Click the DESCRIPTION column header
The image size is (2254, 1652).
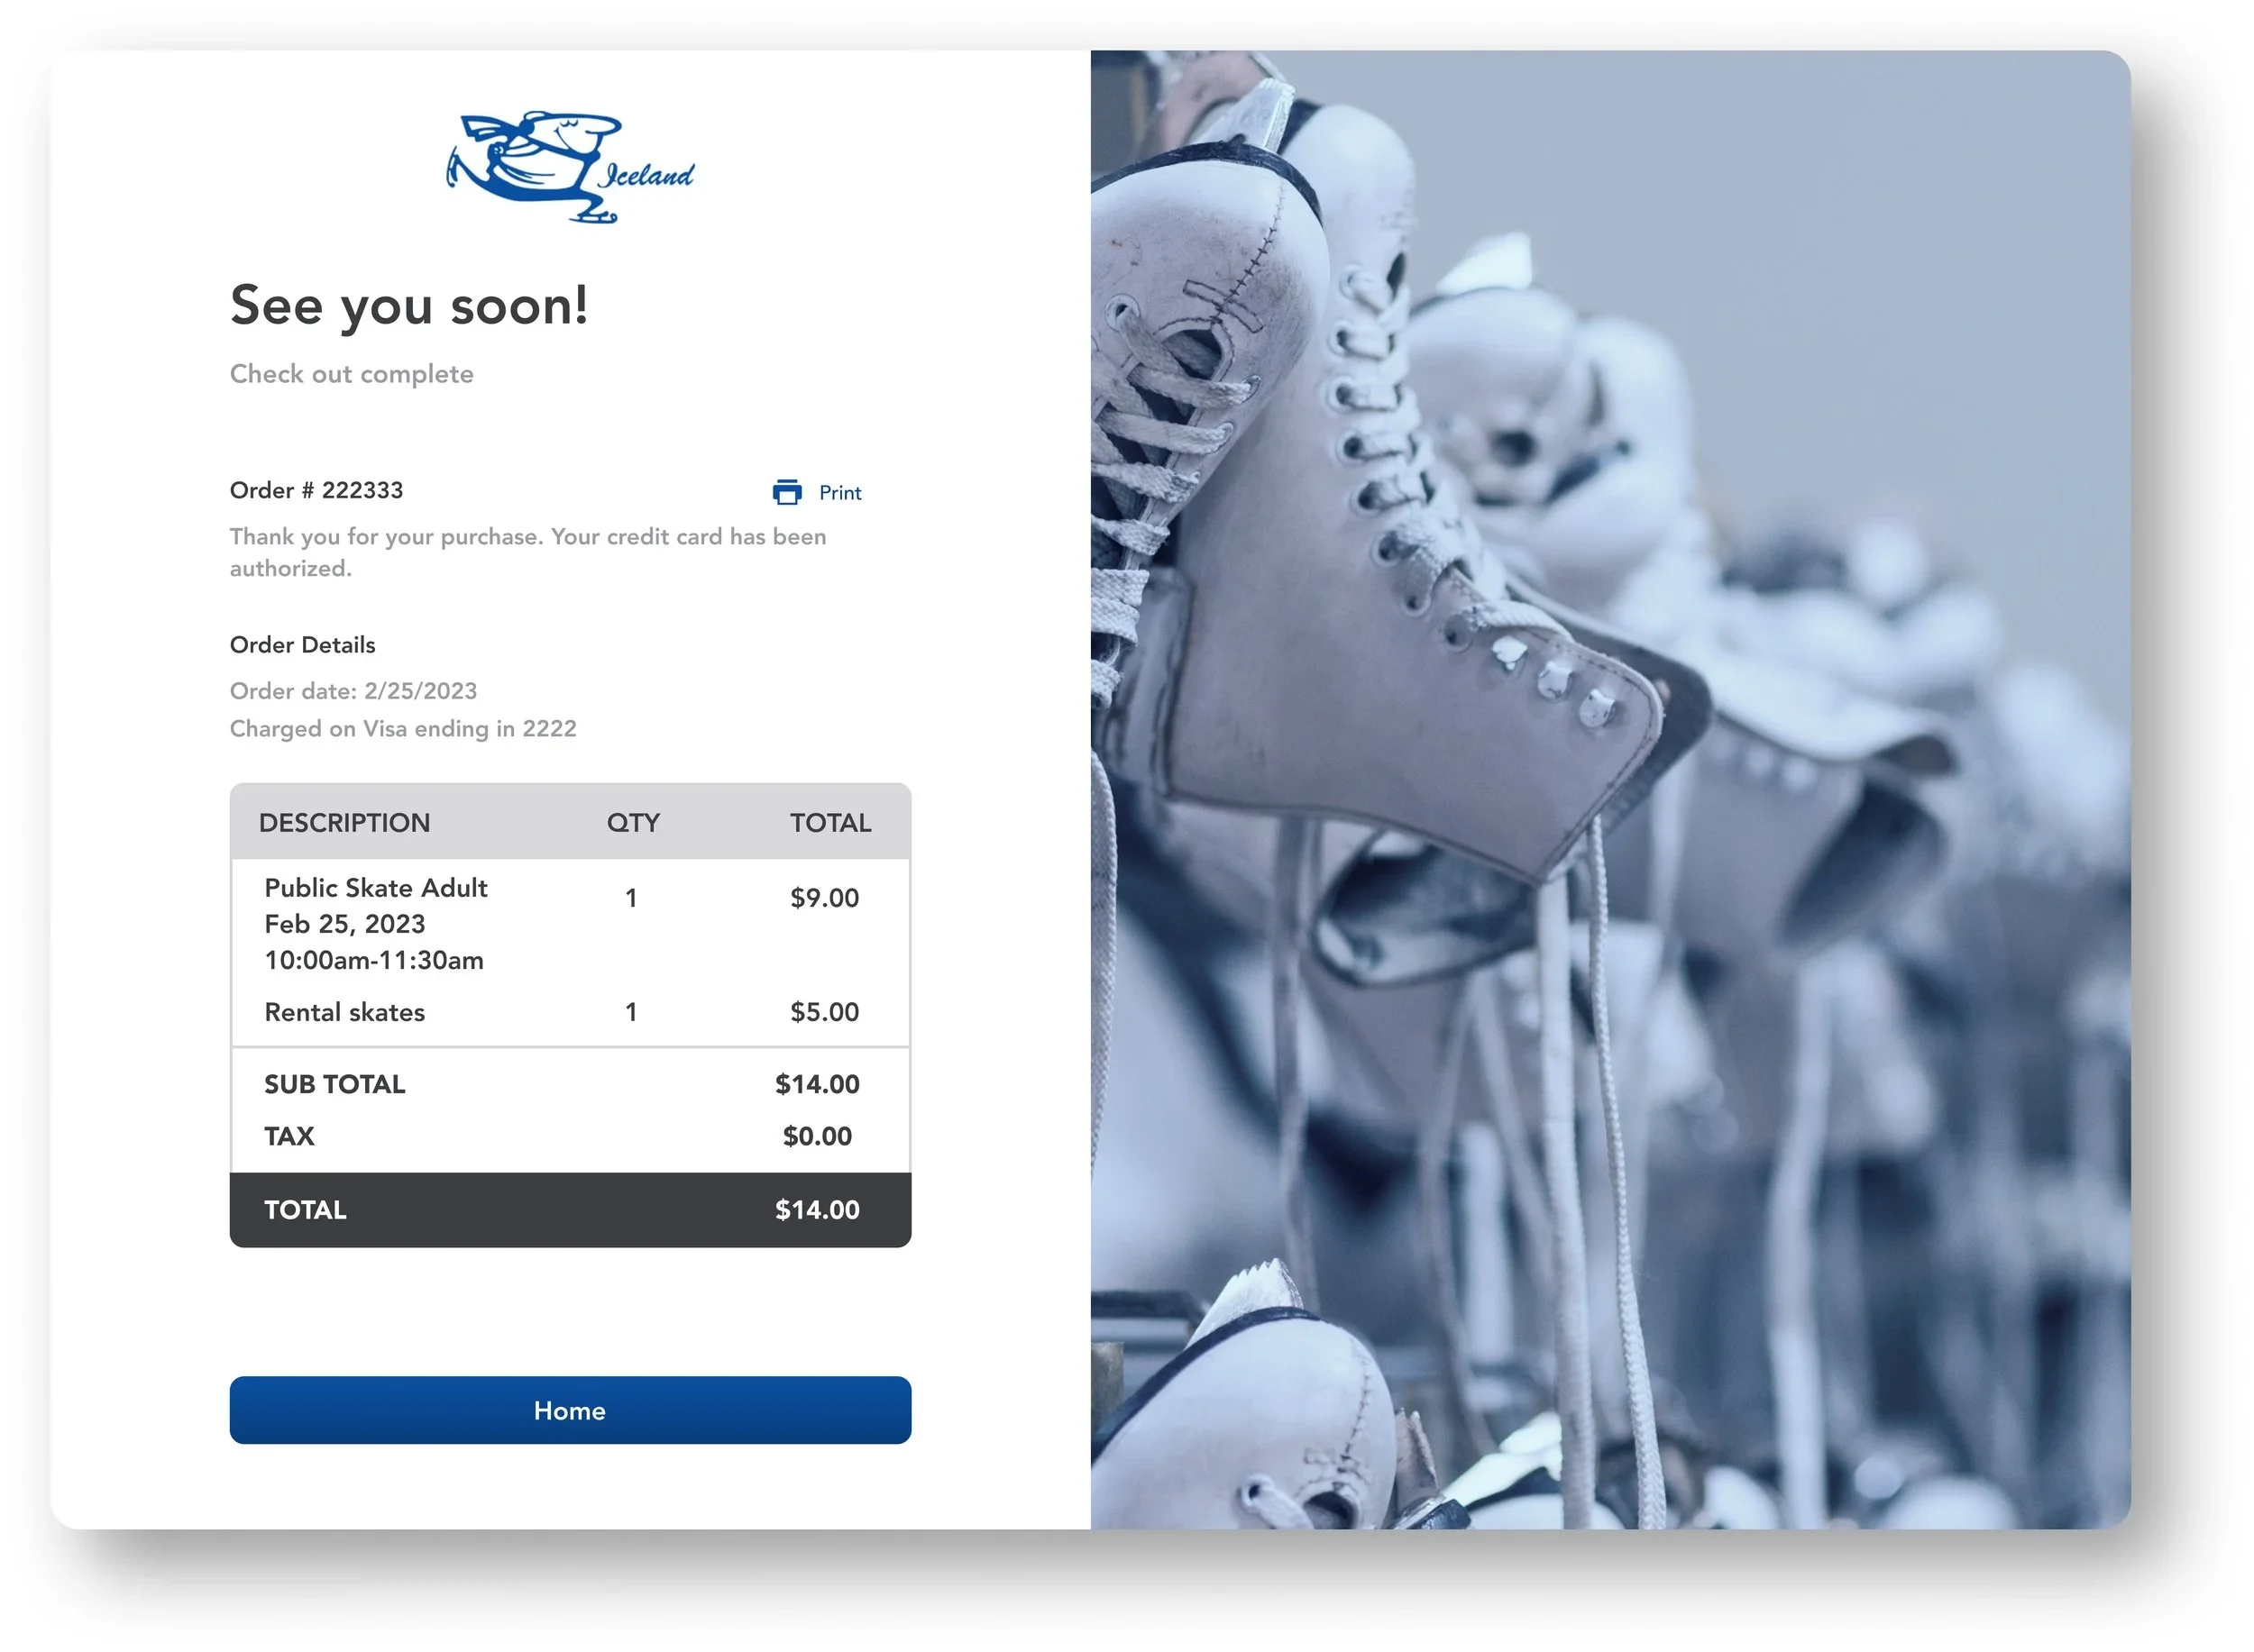tap(344, 822)
